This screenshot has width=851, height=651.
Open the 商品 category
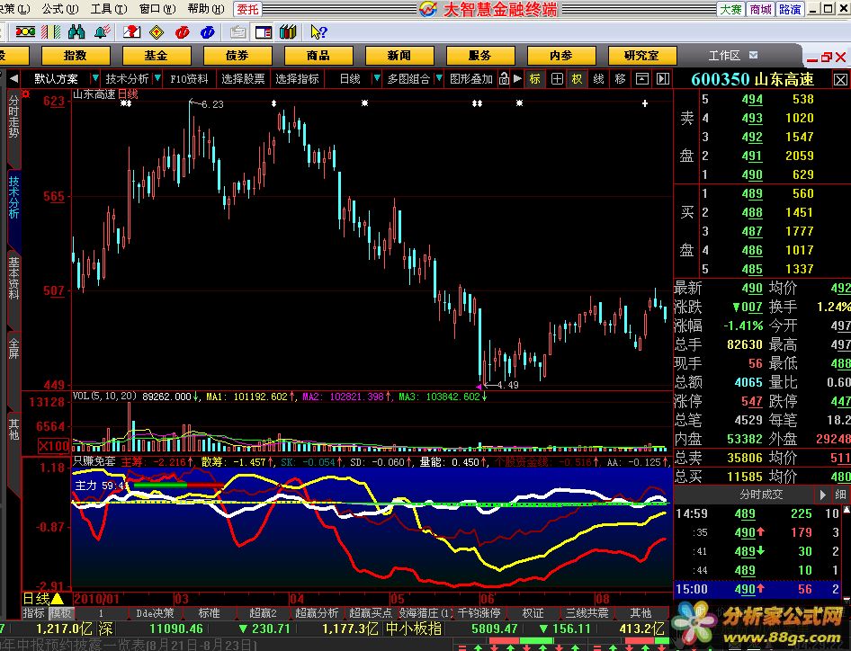click(x=318, y=56)
